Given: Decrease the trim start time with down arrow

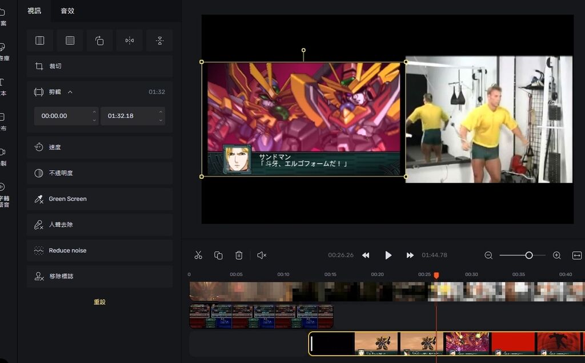Looking at the screenshot, I should click(94, 120).
